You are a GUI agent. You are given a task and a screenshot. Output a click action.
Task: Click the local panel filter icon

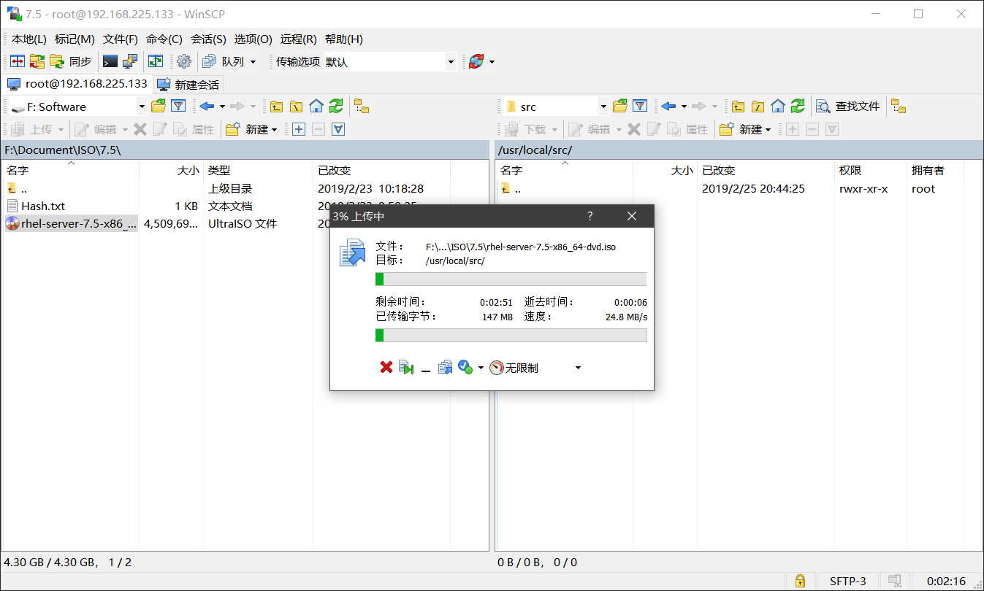178,107
